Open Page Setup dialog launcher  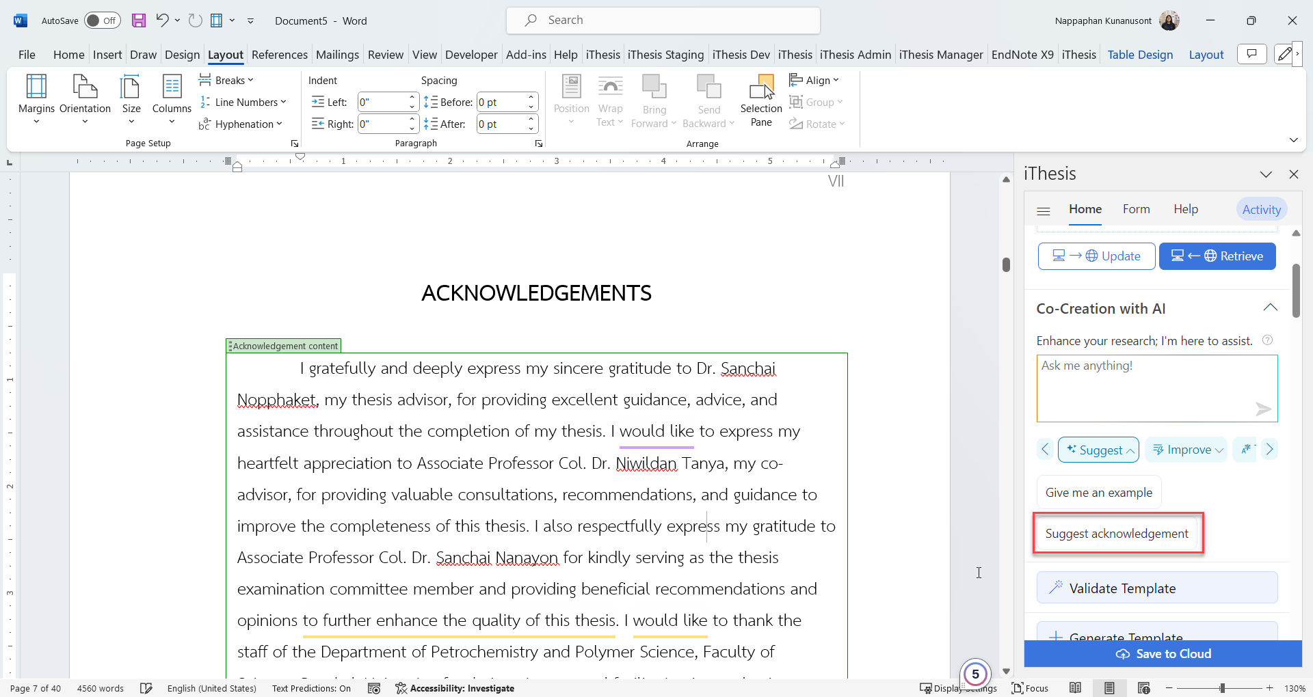coord(295,143)
